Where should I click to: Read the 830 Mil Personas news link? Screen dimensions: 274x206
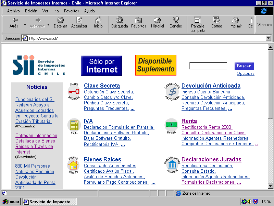pyautogui.click(x=35, y=176)
